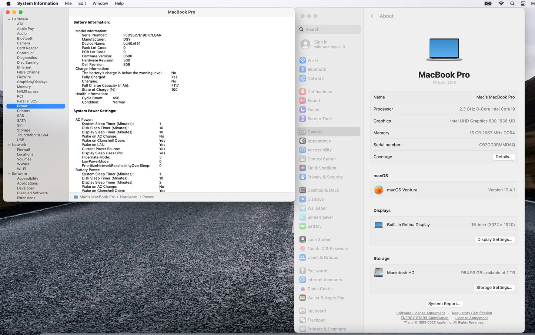Screen dimensions: 535x335
Task: Collapse the Network tree section
Action: click(x=9, y=145)
